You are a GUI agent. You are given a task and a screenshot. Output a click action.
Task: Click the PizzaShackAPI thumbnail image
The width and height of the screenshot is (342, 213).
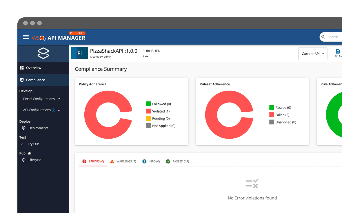[79, 54]
